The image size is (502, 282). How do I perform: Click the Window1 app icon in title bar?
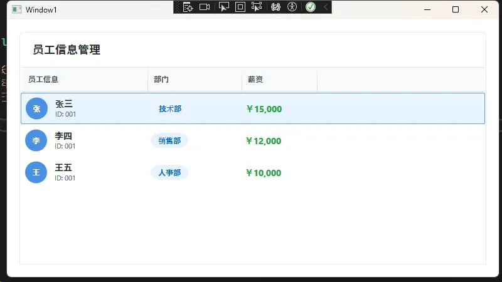click(16, 9)
